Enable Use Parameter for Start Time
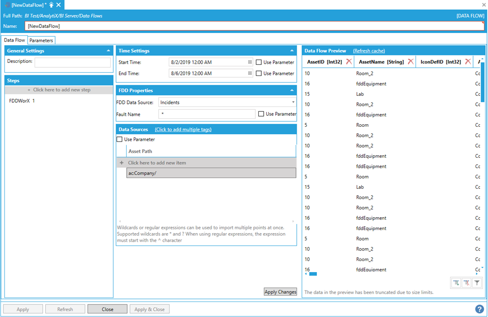The image size is (488, 317). [259, 62]
